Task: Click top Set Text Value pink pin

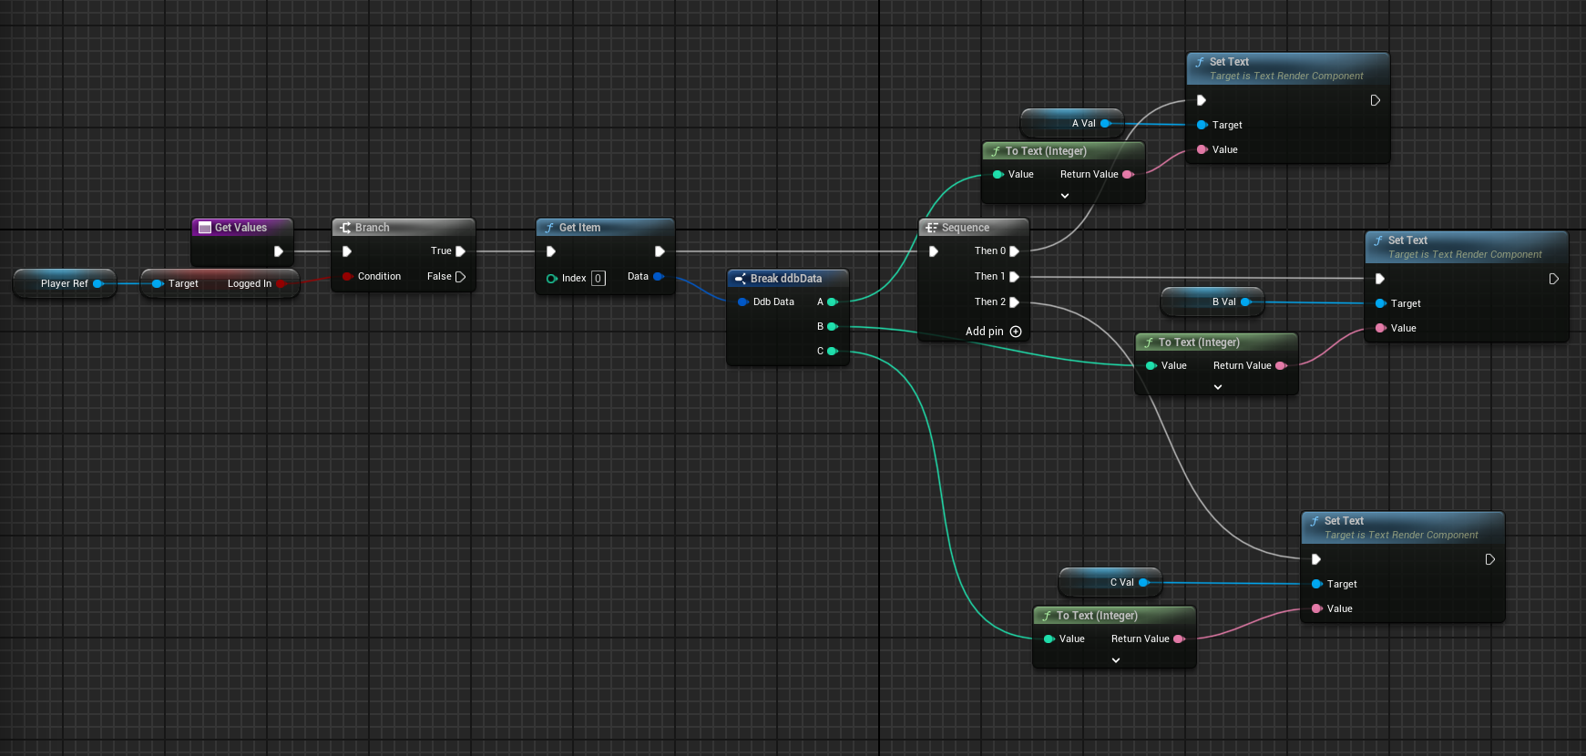Action: (1202, 149)
